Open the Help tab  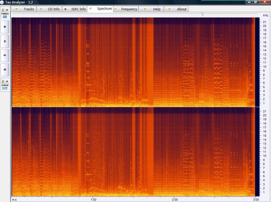pyautogui.click(x=151, y=9)
